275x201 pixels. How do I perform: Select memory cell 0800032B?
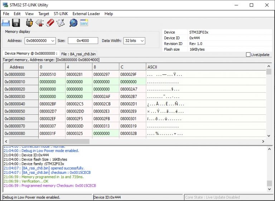132,133
